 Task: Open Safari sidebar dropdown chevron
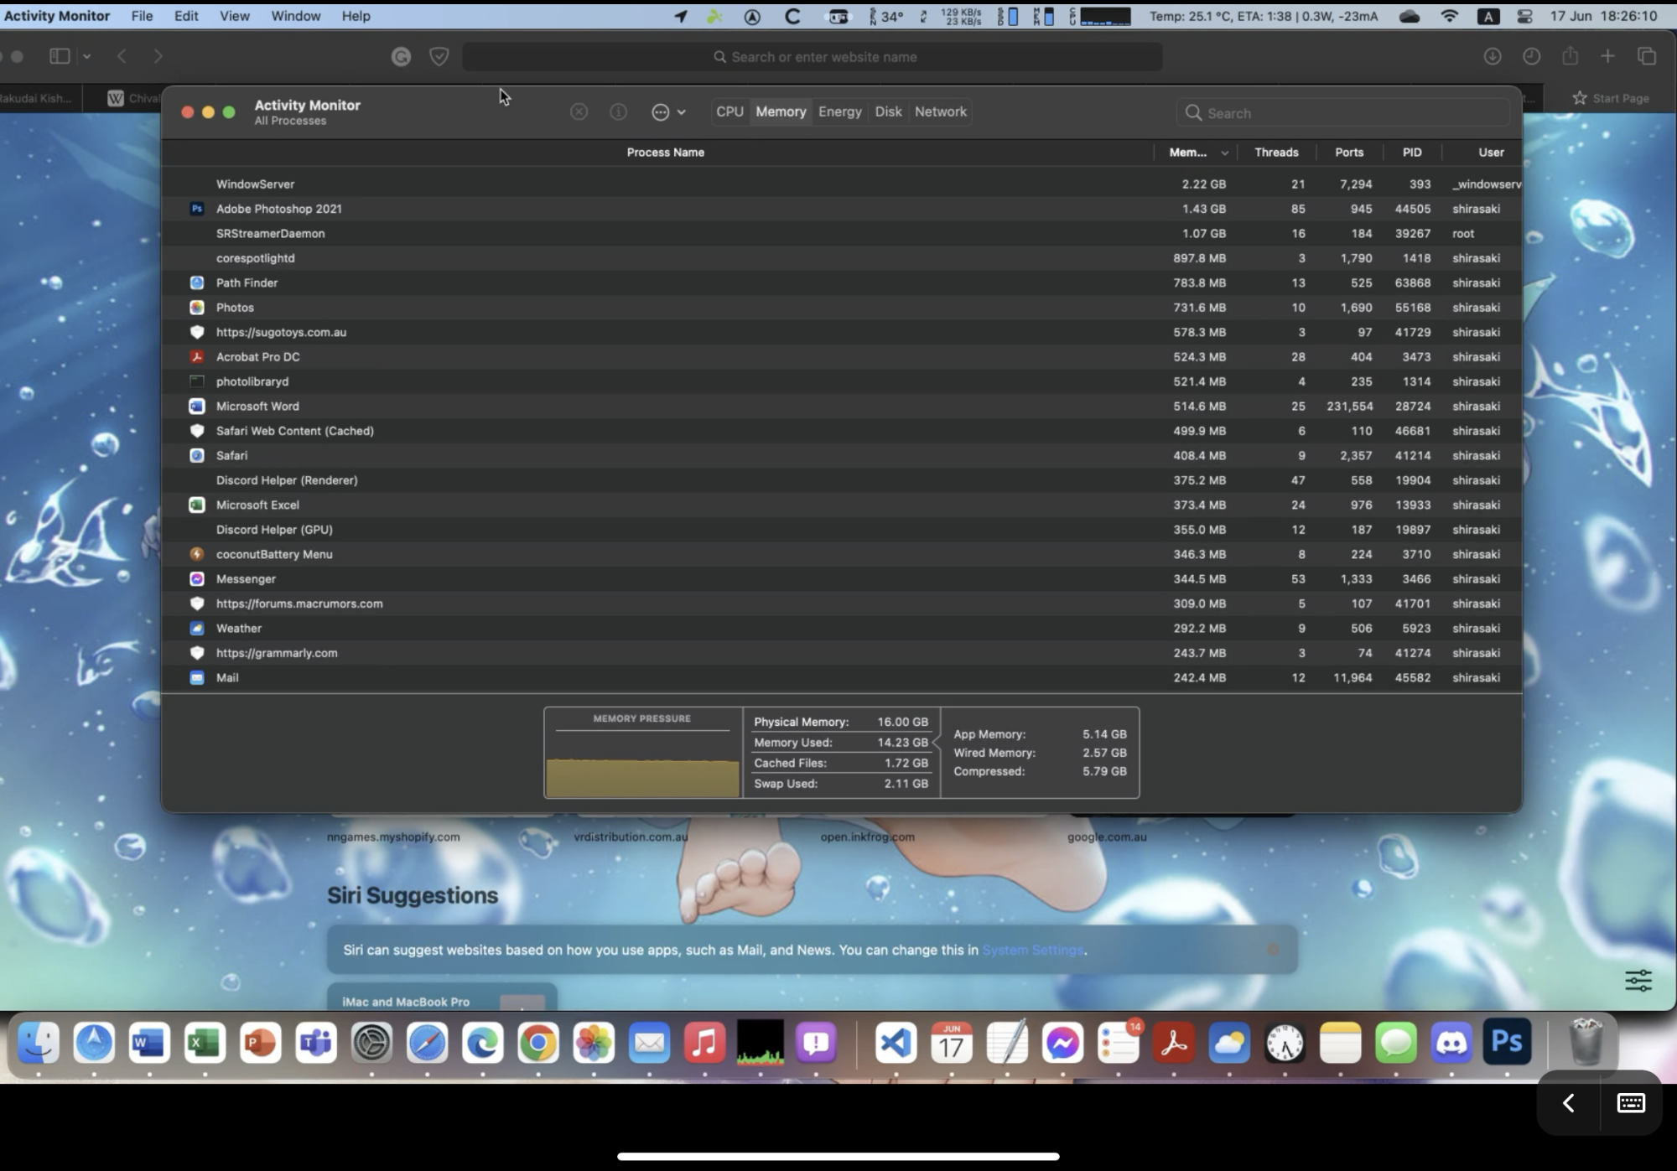point(86,56)
